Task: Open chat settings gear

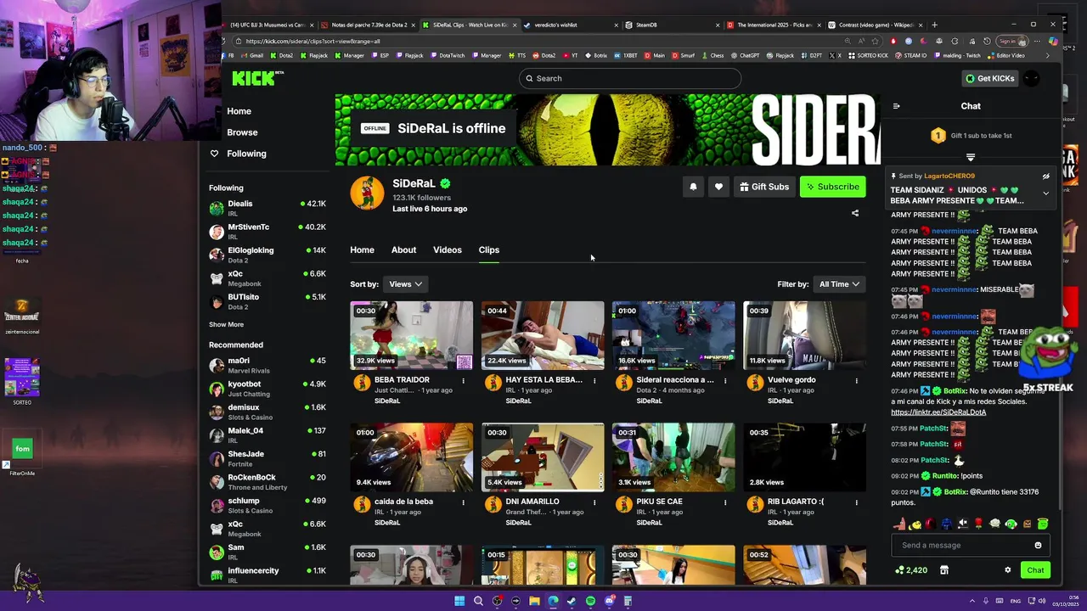Action: [x=1008, y=570]
